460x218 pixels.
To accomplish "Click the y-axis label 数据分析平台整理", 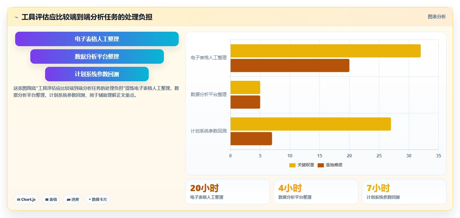I will click(209, 94).
